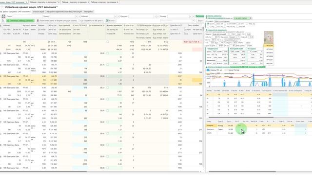Close the 'Таблица к подсчету по артикулам' tab
Screen dimensions: 312x175
pos(59,2)
